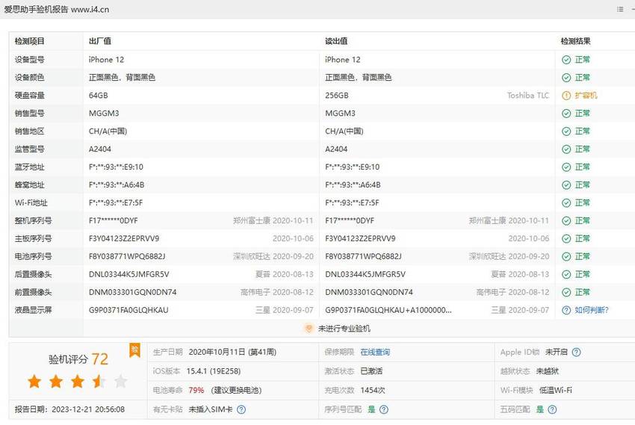
Task: Select the 64GB factory value cell
Action: tap(99, 96)
